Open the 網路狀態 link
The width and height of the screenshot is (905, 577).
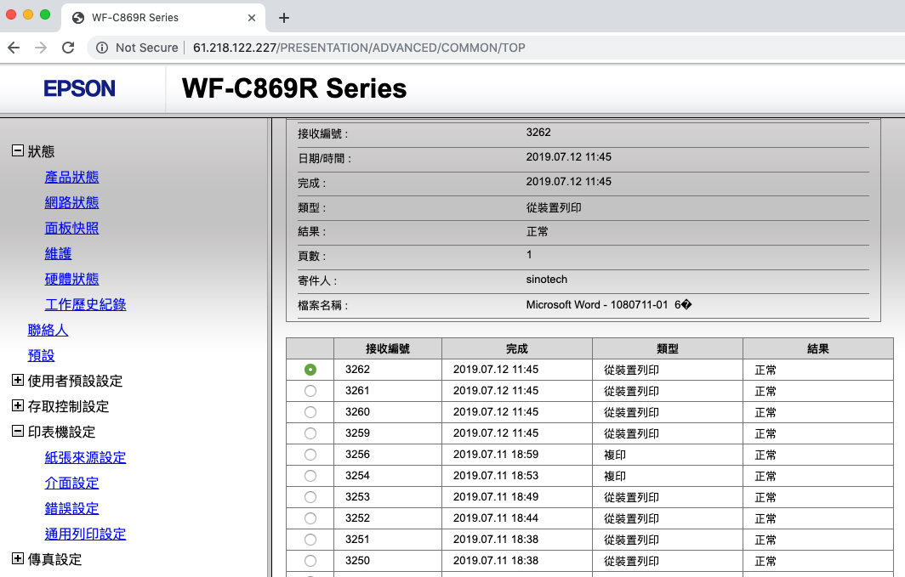click(x=71, y=202)
